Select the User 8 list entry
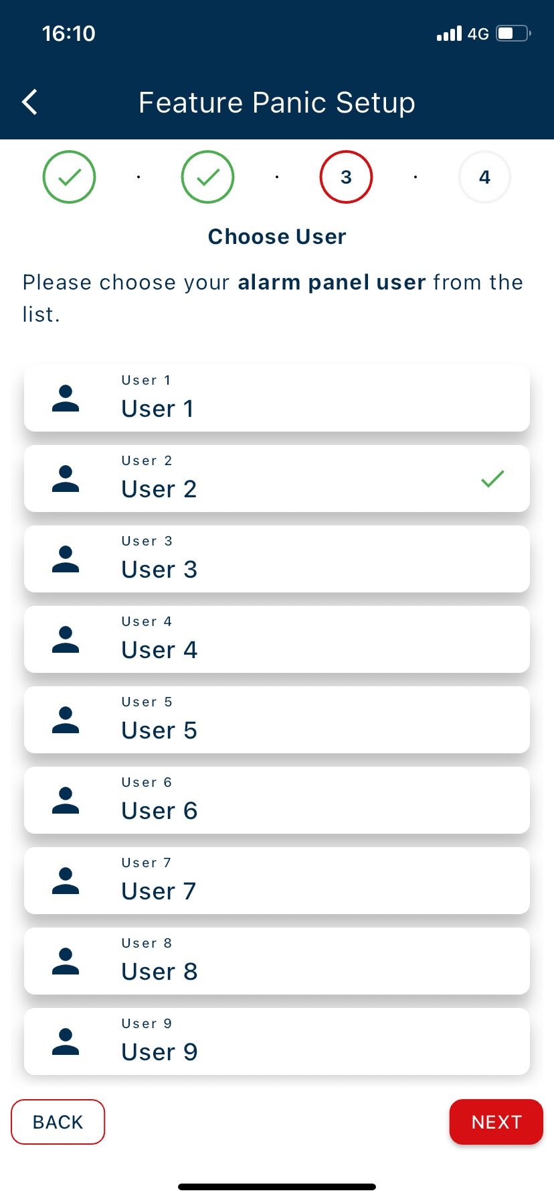The image size is (554, 1201). pos(277,961)
